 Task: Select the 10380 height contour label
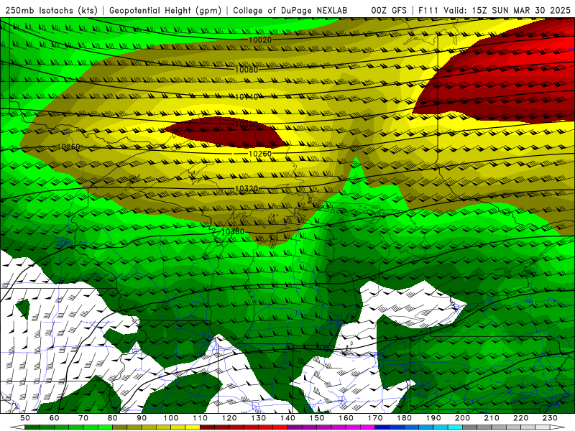(x=232, y=231)
